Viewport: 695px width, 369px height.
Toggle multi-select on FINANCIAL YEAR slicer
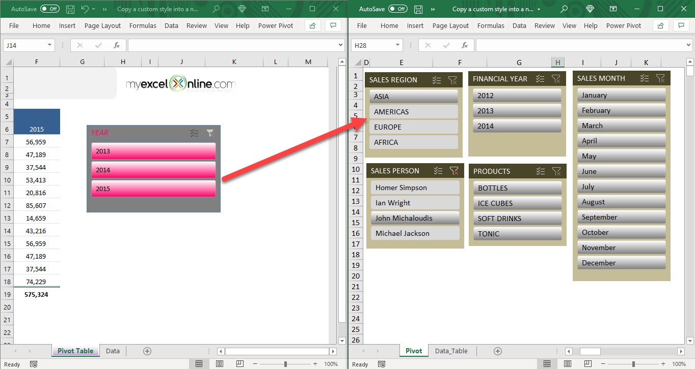click(540, 79)
